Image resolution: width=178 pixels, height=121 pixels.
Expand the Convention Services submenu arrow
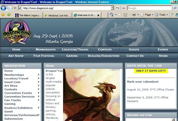point(39,96)
